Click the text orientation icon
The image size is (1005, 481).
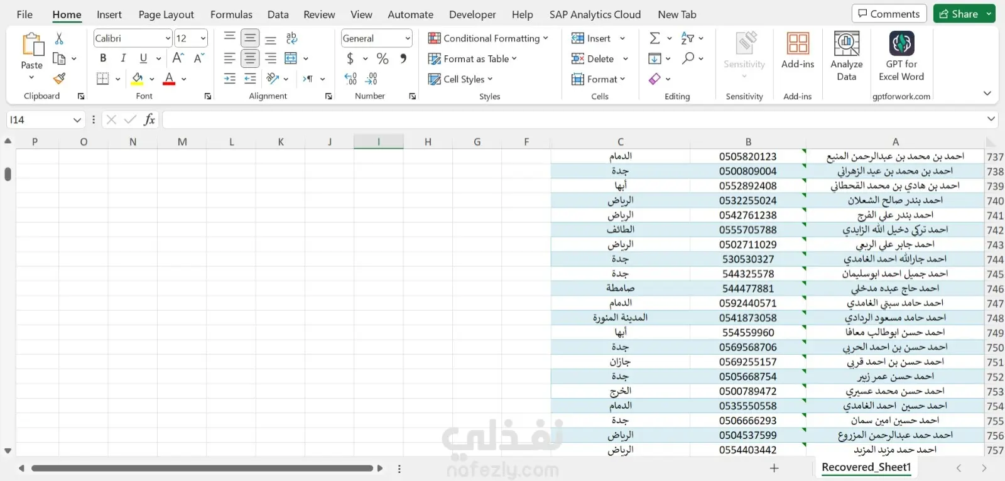(x=272, y=78)
